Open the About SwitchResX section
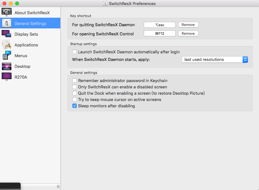Image resolution: width=259 pixels, height=190 pixels. 32,13
